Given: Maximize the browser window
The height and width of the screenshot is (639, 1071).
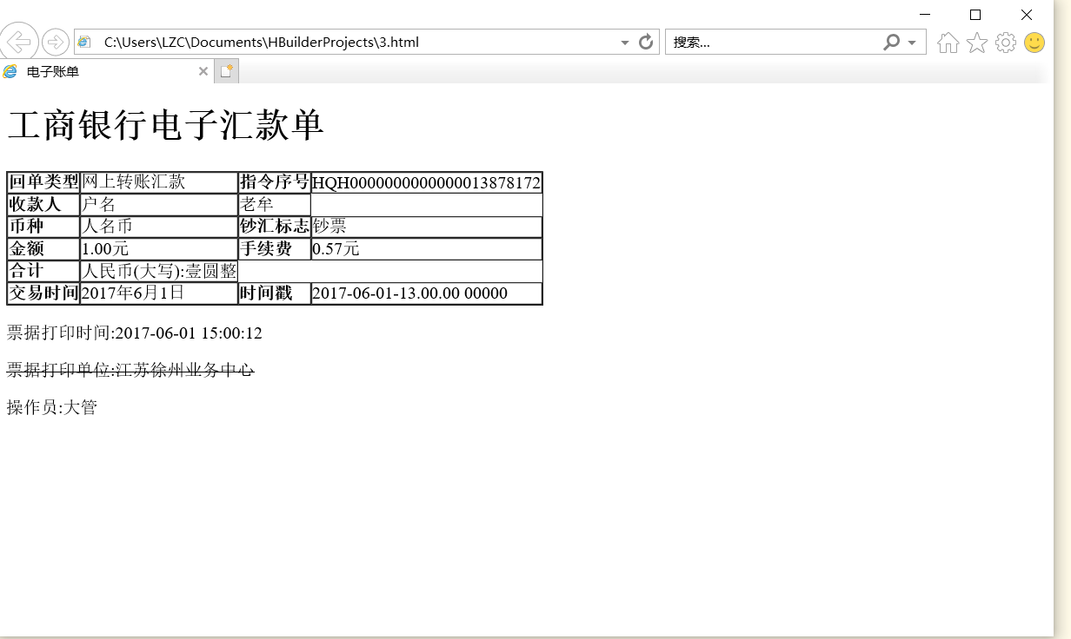Looking at the screenshot, I should [x=975, y=15].
